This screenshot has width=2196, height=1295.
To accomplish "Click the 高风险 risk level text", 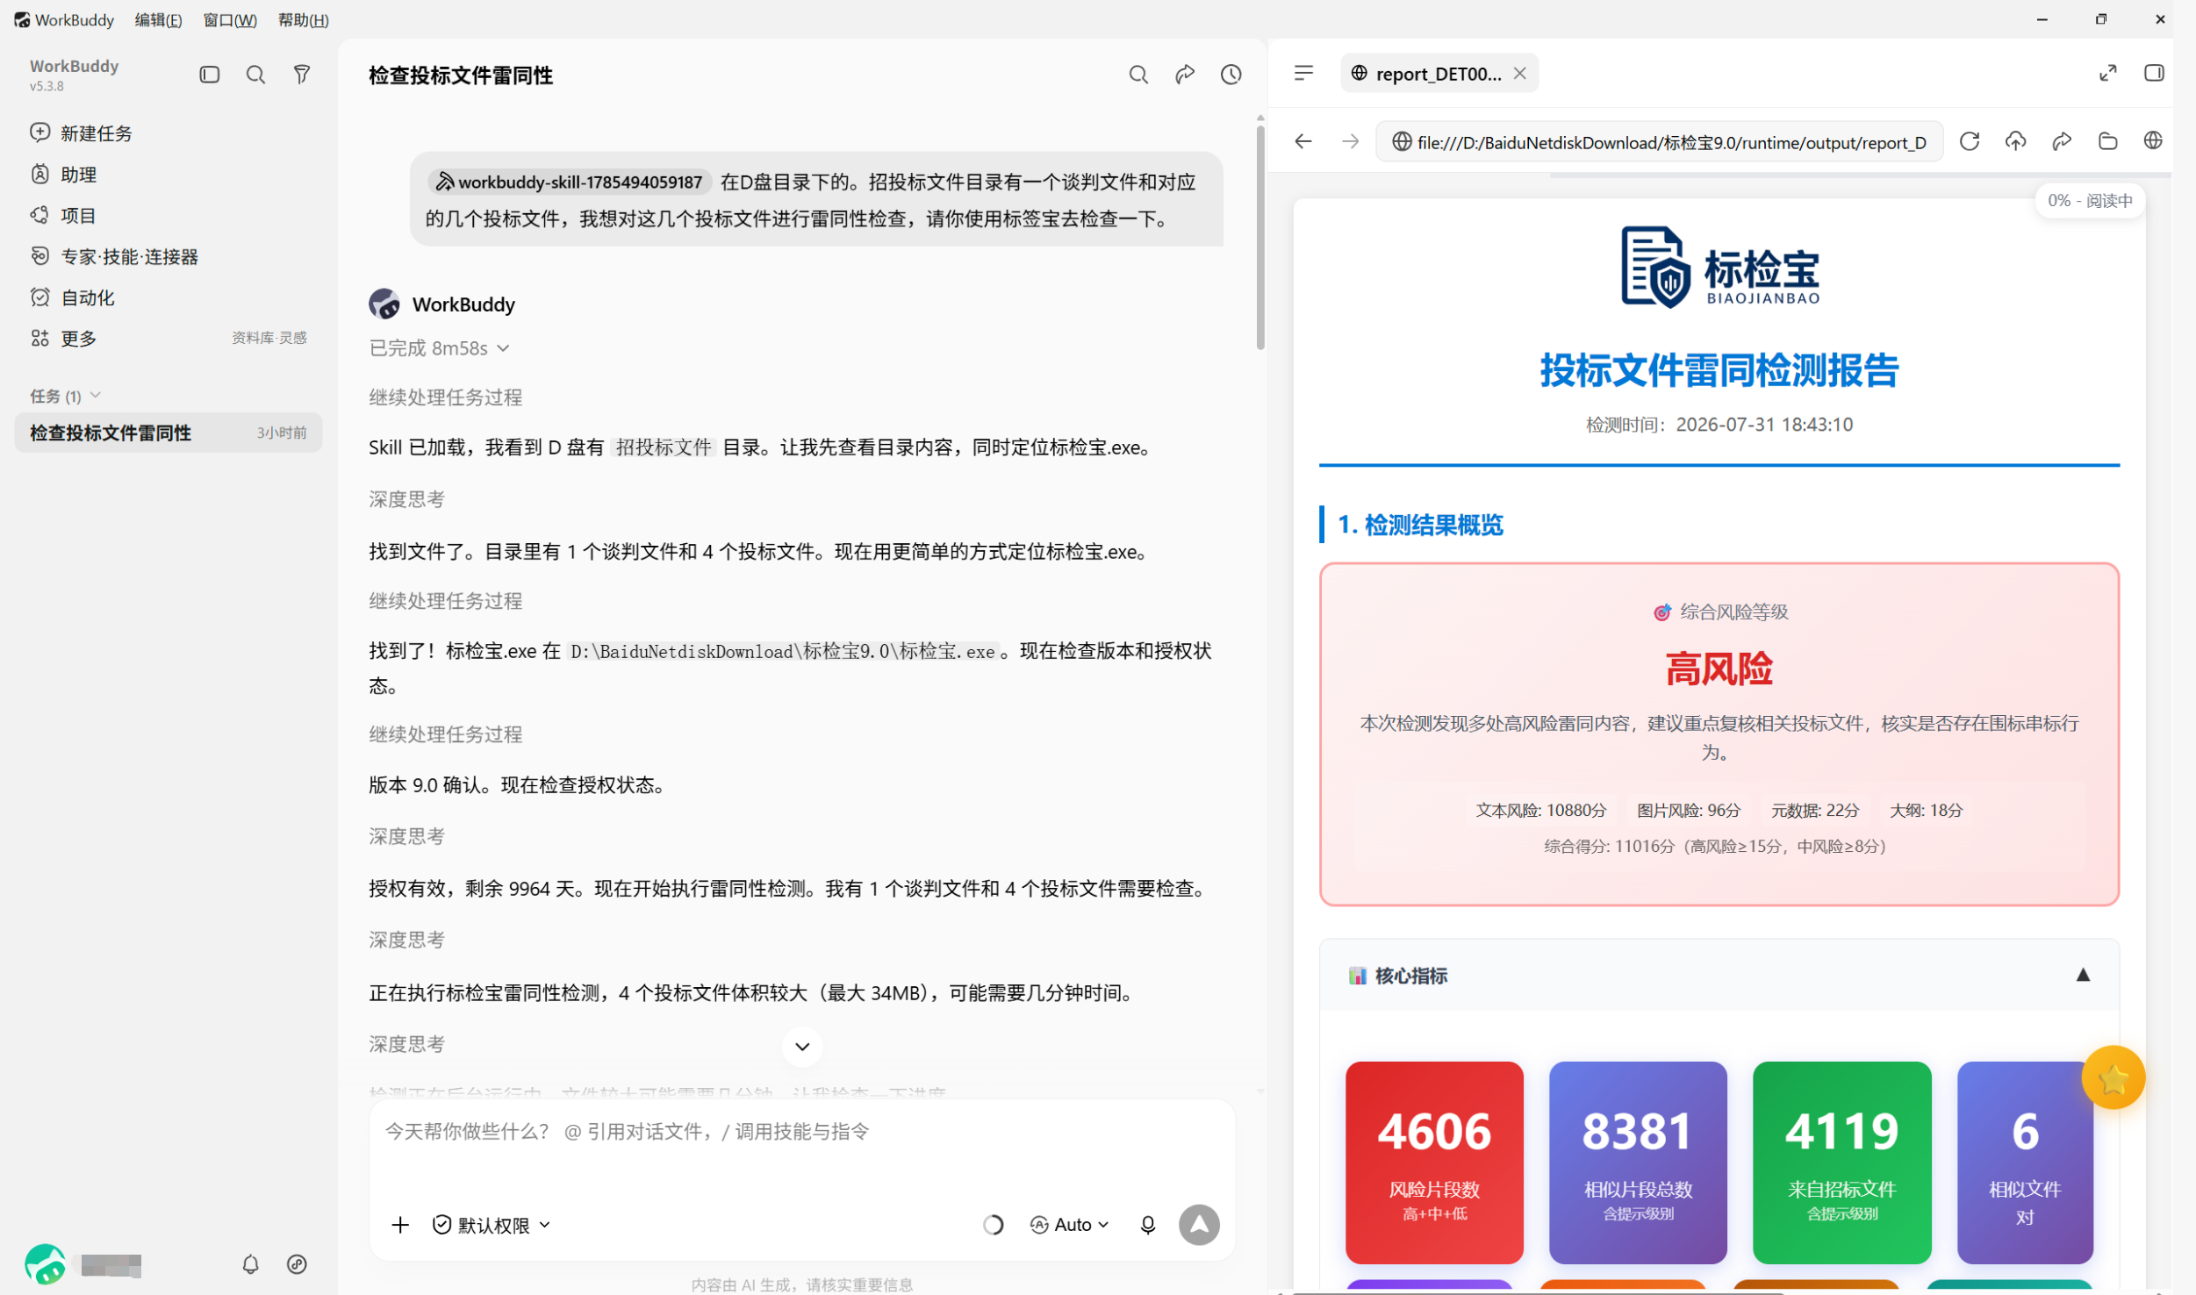I will (x=1718, y=669).
